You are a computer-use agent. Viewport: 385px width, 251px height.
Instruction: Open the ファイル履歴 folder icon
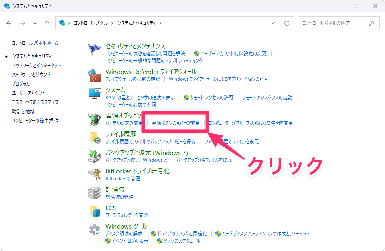[95, 137]
